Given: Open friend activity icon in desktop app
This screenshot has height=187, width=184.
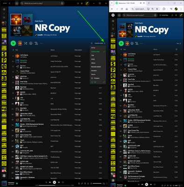Looking at the screenshot, I should pyautogui.click(x=82, y=3).
